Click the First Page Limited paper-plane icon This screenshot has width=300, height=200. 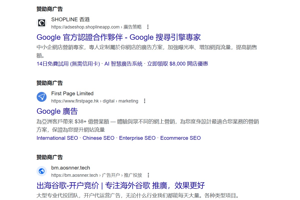click(x=41, y=97)
